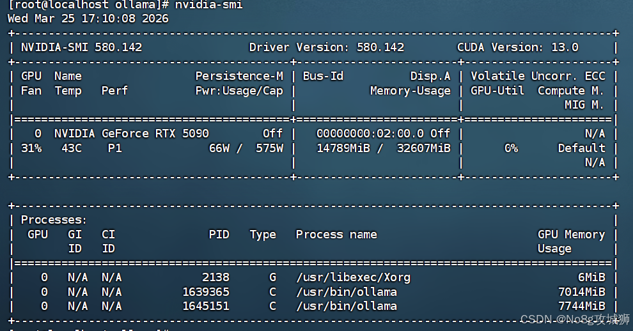The image size is (633, 331).
Task: Click the 'Process name' column header
Action: 336,234
